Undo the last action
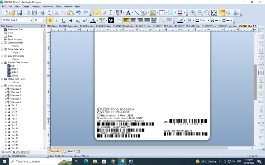 coord(78,13)
